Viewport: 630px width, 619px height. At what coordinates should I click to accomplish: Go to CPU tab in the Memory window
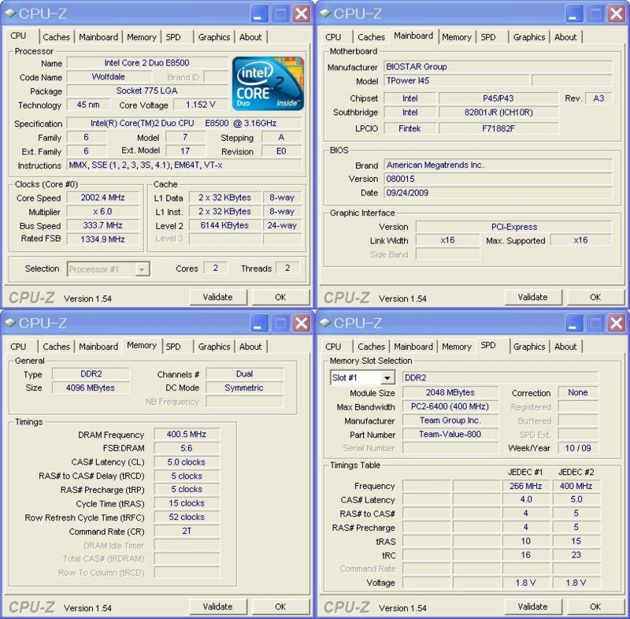pos(18,347)
